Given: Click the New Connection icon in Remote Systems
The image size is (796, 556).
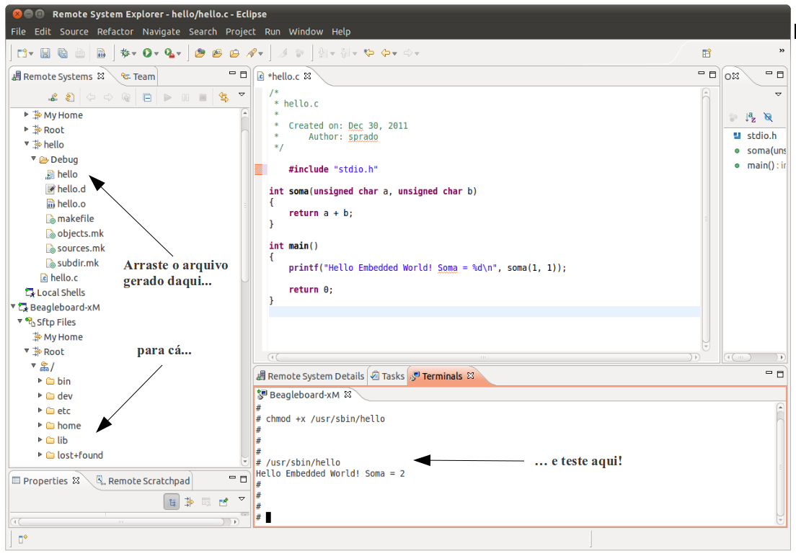Looking at the screenshot, I should pos(53,97).
